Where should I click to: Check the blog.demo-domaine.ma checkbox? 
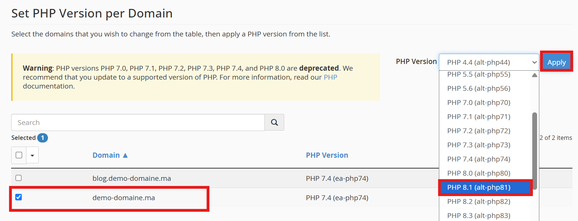[x=19, y=178]
